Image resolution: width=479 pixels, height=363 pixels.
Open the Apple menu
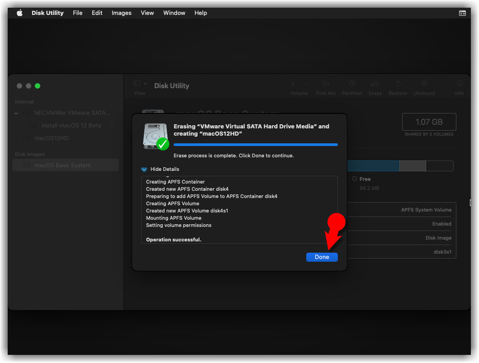[x=19, y=13]
